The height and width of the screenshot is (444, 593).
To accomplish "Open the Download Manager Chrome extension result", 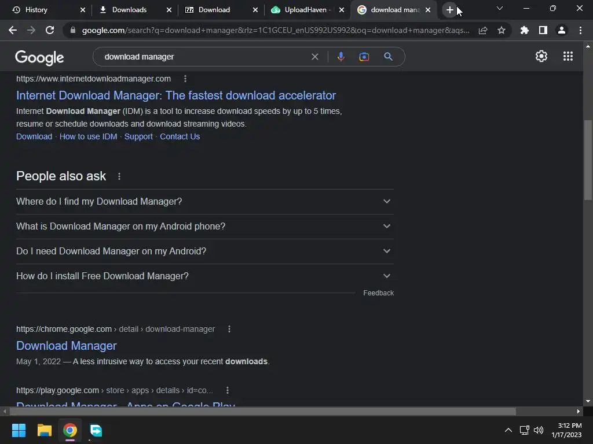I will tap(66, 346).
